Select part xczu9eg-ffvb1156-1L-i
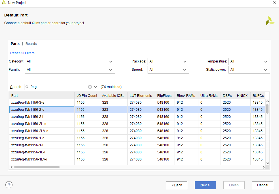Viewport: 279px width, 194px height. (42, 152)
